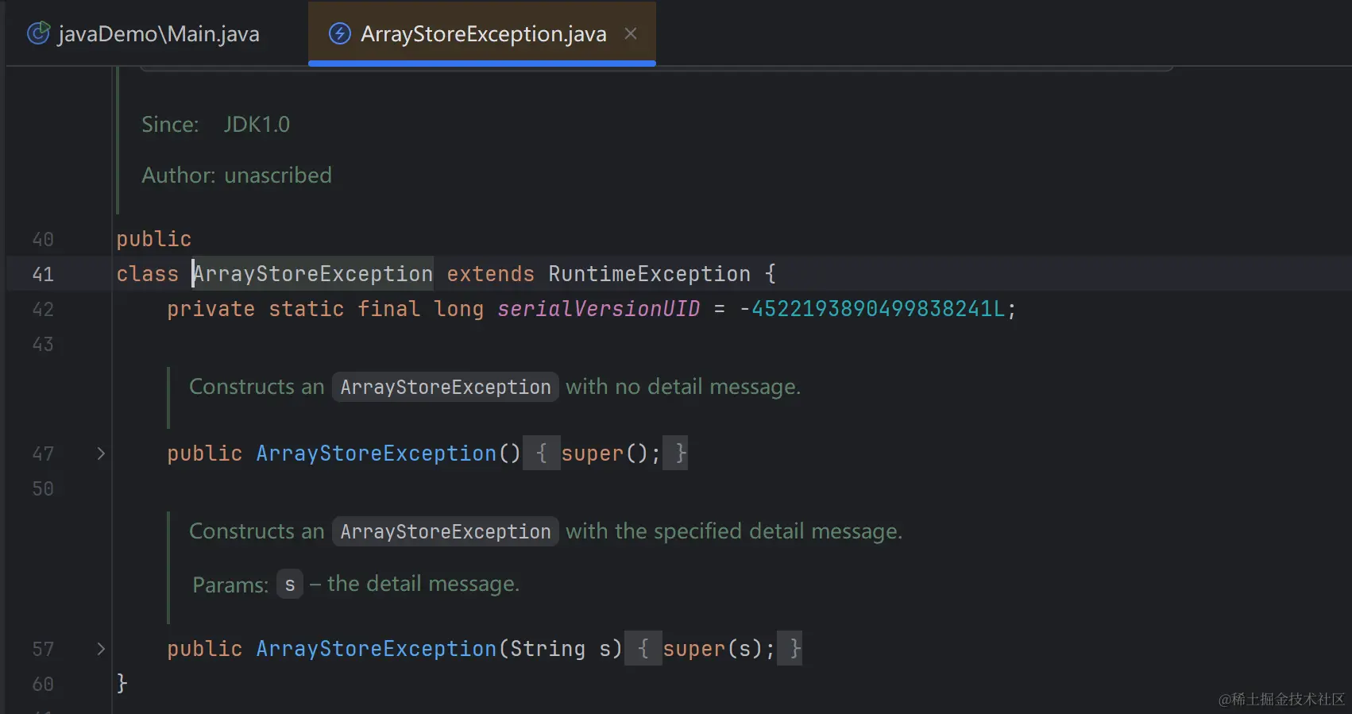Viewport: 1352px width, 714px height.
Task: Click the value -4522193890499838241L
Action: coord(871,309)
